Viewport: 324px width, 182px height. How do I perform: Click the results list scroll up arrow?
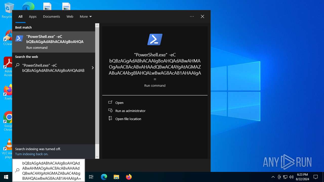coord(97,25)
